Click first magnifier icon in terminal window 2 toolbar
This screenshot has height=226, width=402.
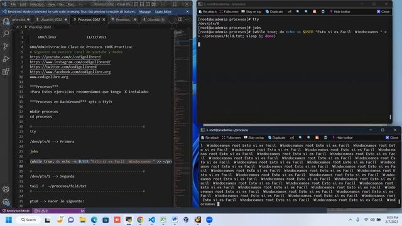point(298,12)
